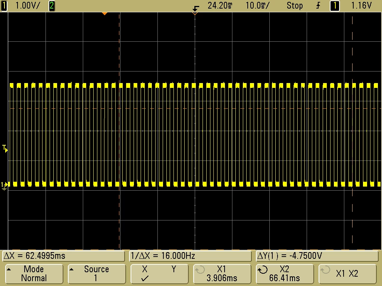Open the cursor Source 1 softkey
Screen dimensions: 382x286
click(97, 274)
